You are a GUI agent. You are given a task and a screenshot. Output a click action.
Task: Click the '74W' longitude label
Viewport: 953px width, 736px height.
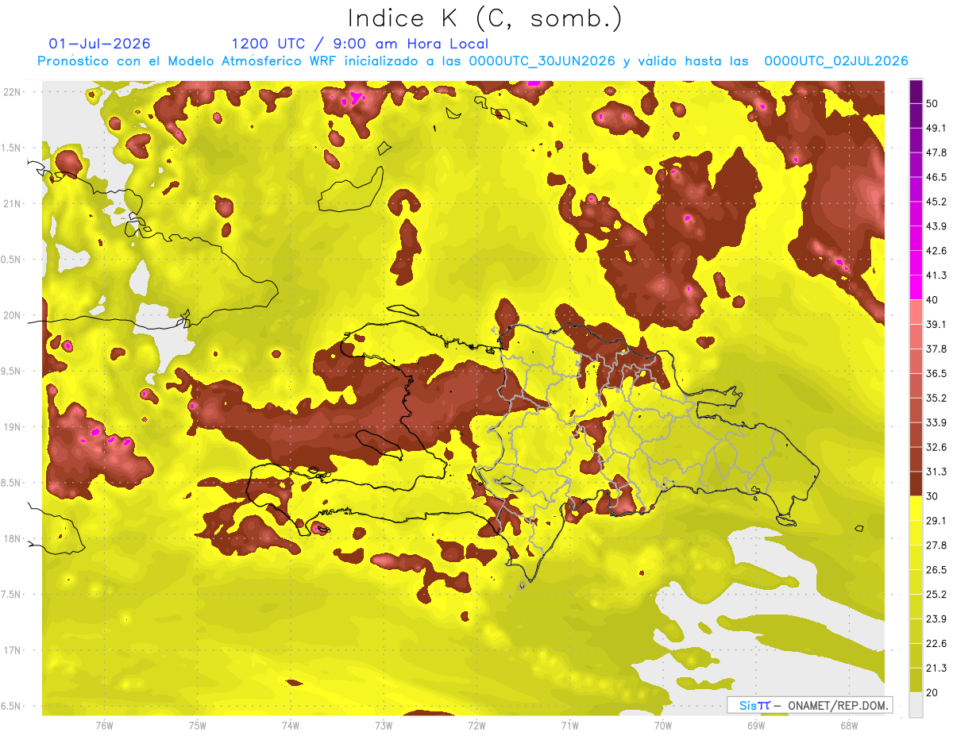pos(291,725)
